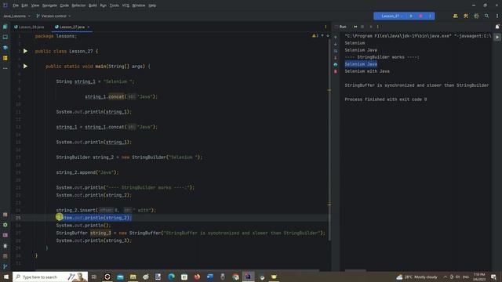Rerun program in Run panel toolbar
The height and width of the screenshot is (282, 502).
(355, 27)
